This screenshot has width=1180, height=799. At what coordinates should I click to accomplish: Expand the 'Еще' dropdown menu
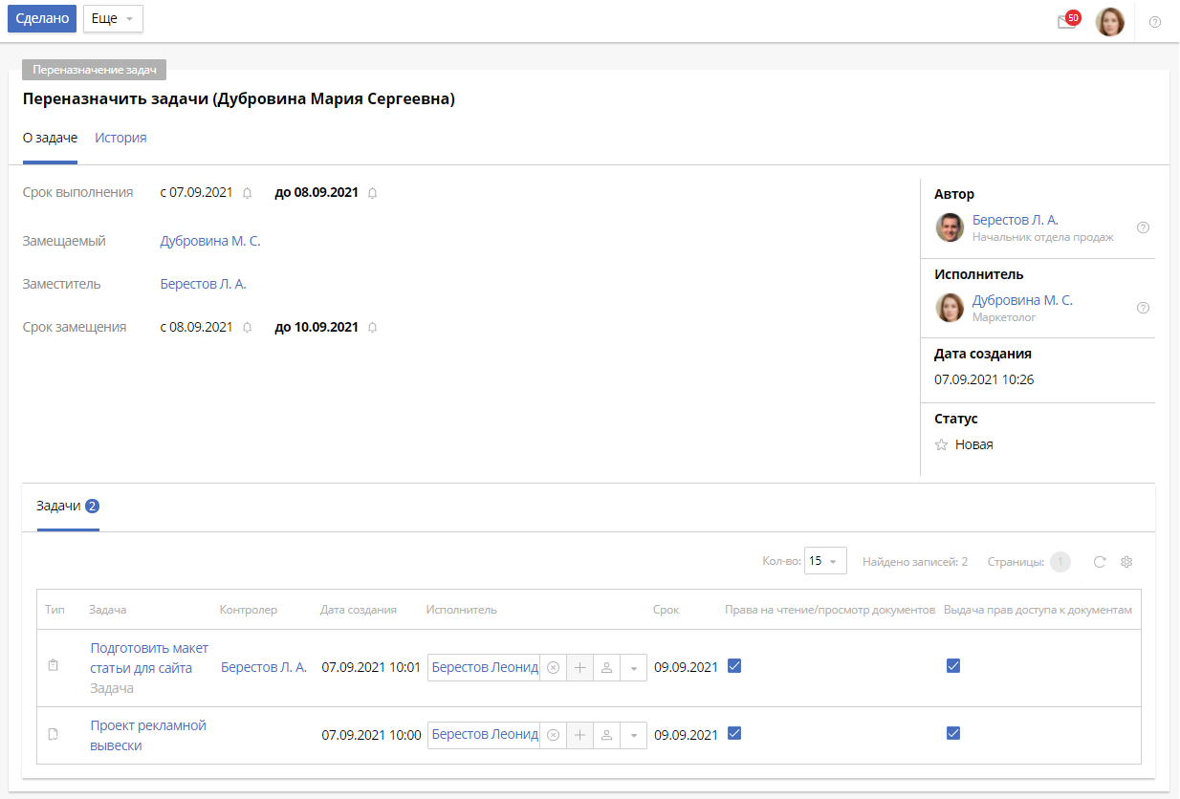coord(113,19)
